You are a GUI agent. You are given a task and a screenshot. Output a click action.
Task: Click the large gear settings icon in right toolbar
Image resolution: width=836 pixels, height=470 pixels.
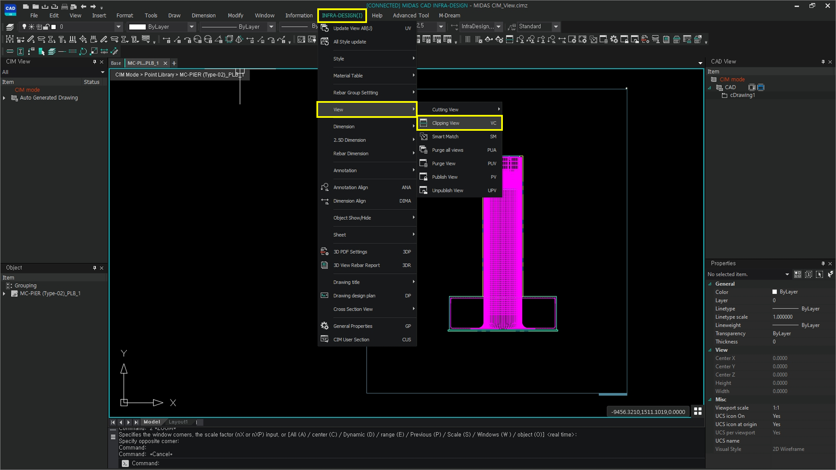point(614,39)
